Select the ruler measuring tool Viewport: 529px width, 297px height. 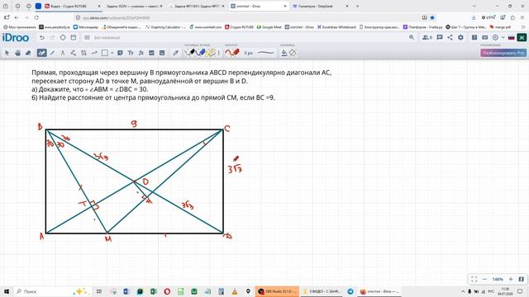point(83,53)
